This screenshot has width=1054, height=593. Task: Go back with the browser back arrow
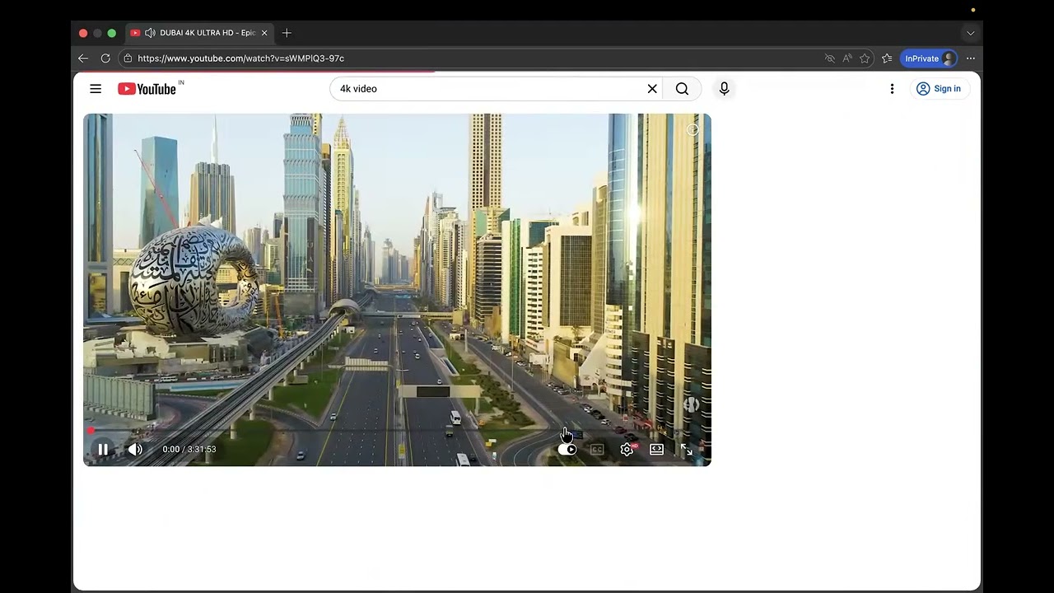[83, 58]
